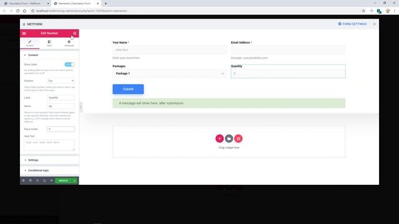Click the Name text field in panel
399x224 pixels.
point(61,106)
